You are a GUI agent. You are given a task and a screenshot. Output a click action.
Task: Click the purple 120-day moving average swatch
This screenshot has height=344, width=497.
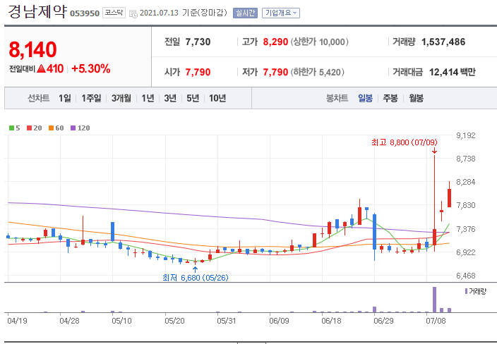pyautogui.click(x=73, y=128)
